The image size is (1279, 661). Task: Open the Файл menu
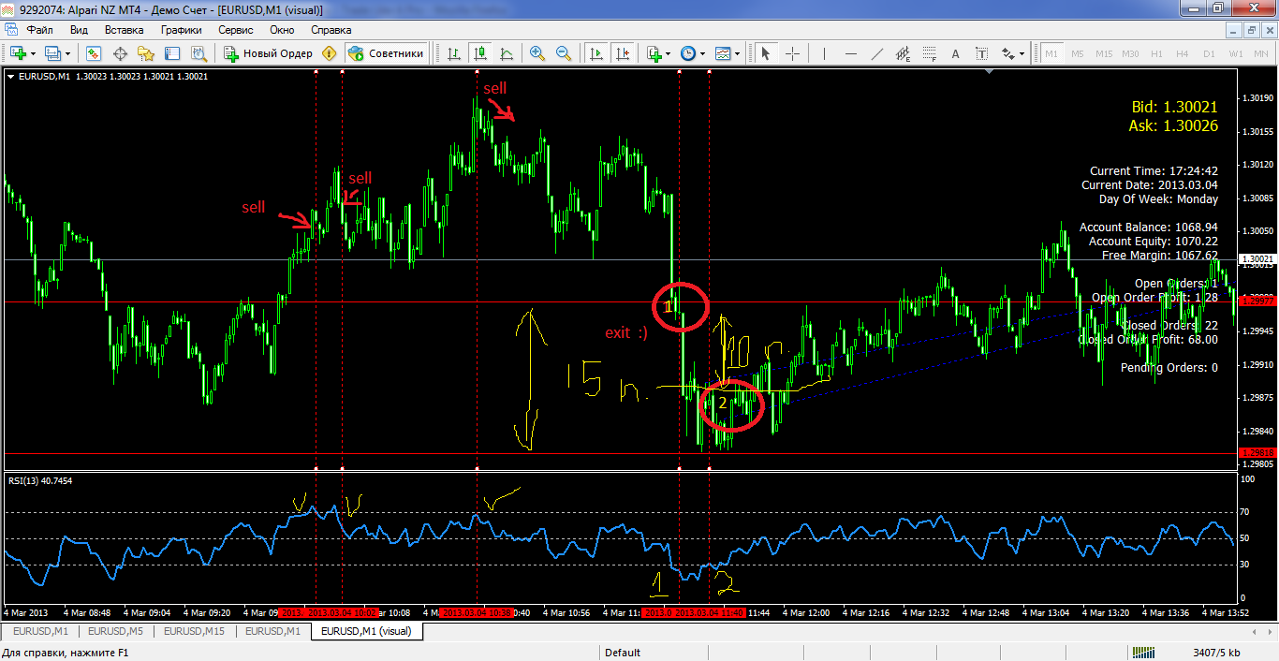coord(39,29)
